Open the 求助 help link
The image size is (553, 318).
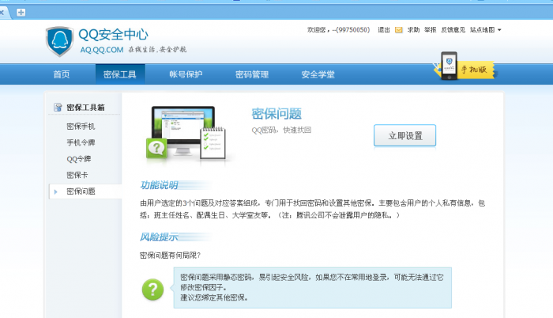(x=413, y=30)
